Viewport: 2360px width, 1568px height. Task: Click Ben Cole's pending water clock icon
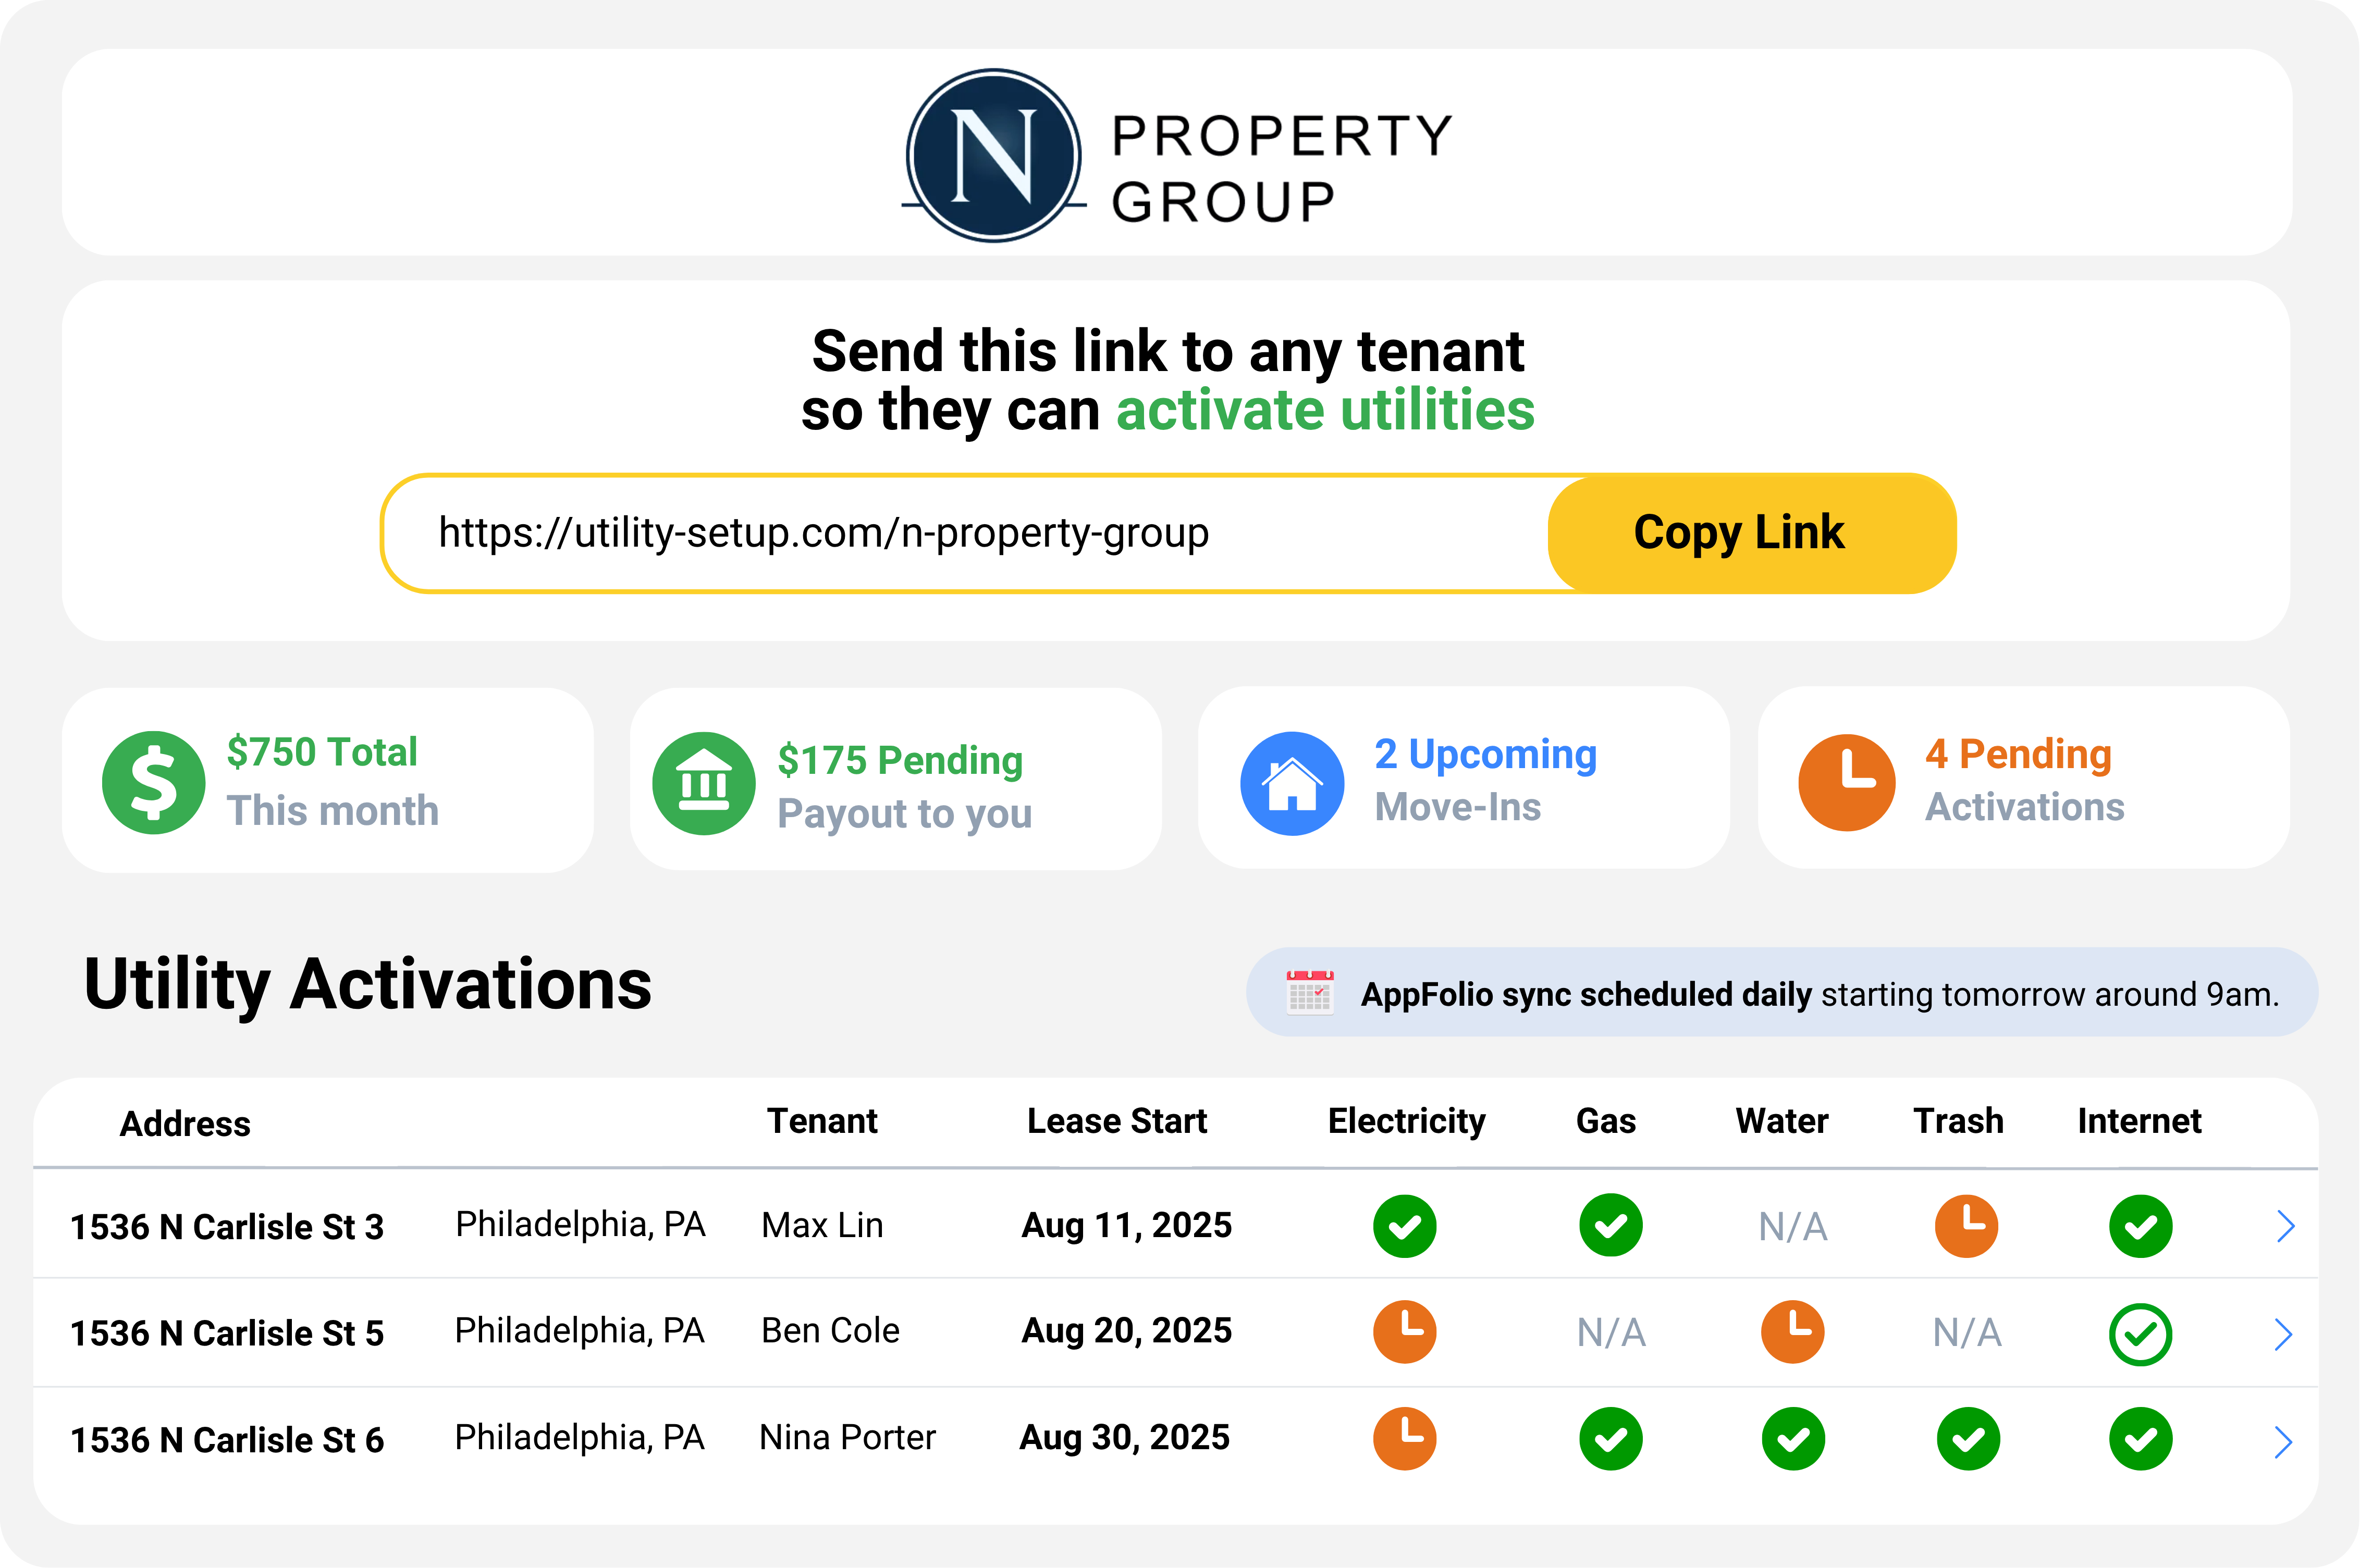coord(1792,1332)
